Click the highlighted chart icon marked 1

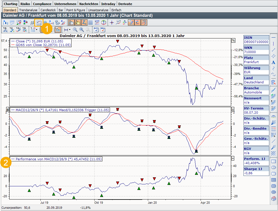click(39, 22)
